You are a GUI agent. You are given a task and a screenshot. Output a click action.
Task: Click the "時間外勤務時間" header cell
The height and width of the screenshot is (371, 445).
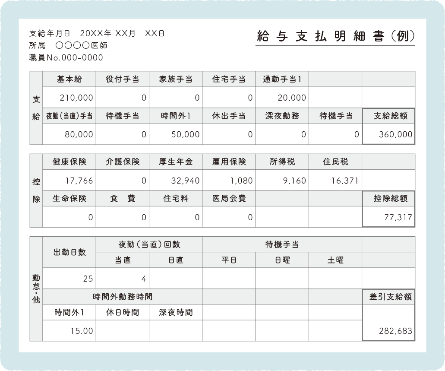[x=122, y=297]
